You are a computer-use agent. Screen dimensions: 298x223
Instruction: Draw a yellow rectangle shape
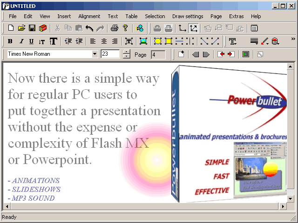pyautogui.click(x=169, y=41)
